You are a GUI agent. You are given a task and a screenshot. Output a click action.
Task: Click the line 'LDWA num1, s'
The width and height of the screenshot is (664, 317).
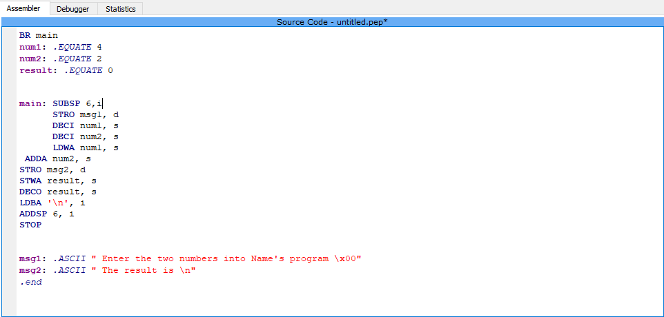(x=85, y=148)
